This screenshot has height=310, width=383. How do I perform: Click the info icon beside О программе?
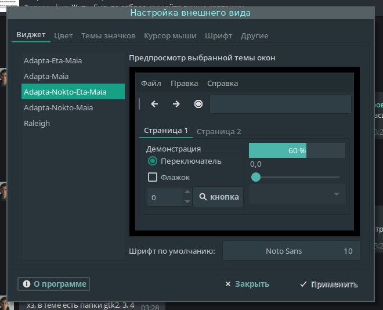point(26,284)
